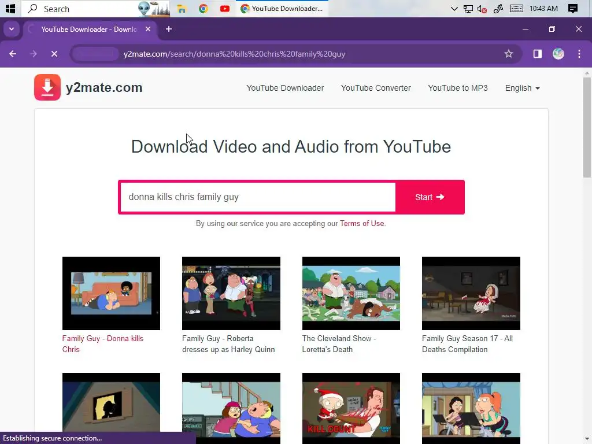Click the page vertical scrollbar thumb

[587, 127]
